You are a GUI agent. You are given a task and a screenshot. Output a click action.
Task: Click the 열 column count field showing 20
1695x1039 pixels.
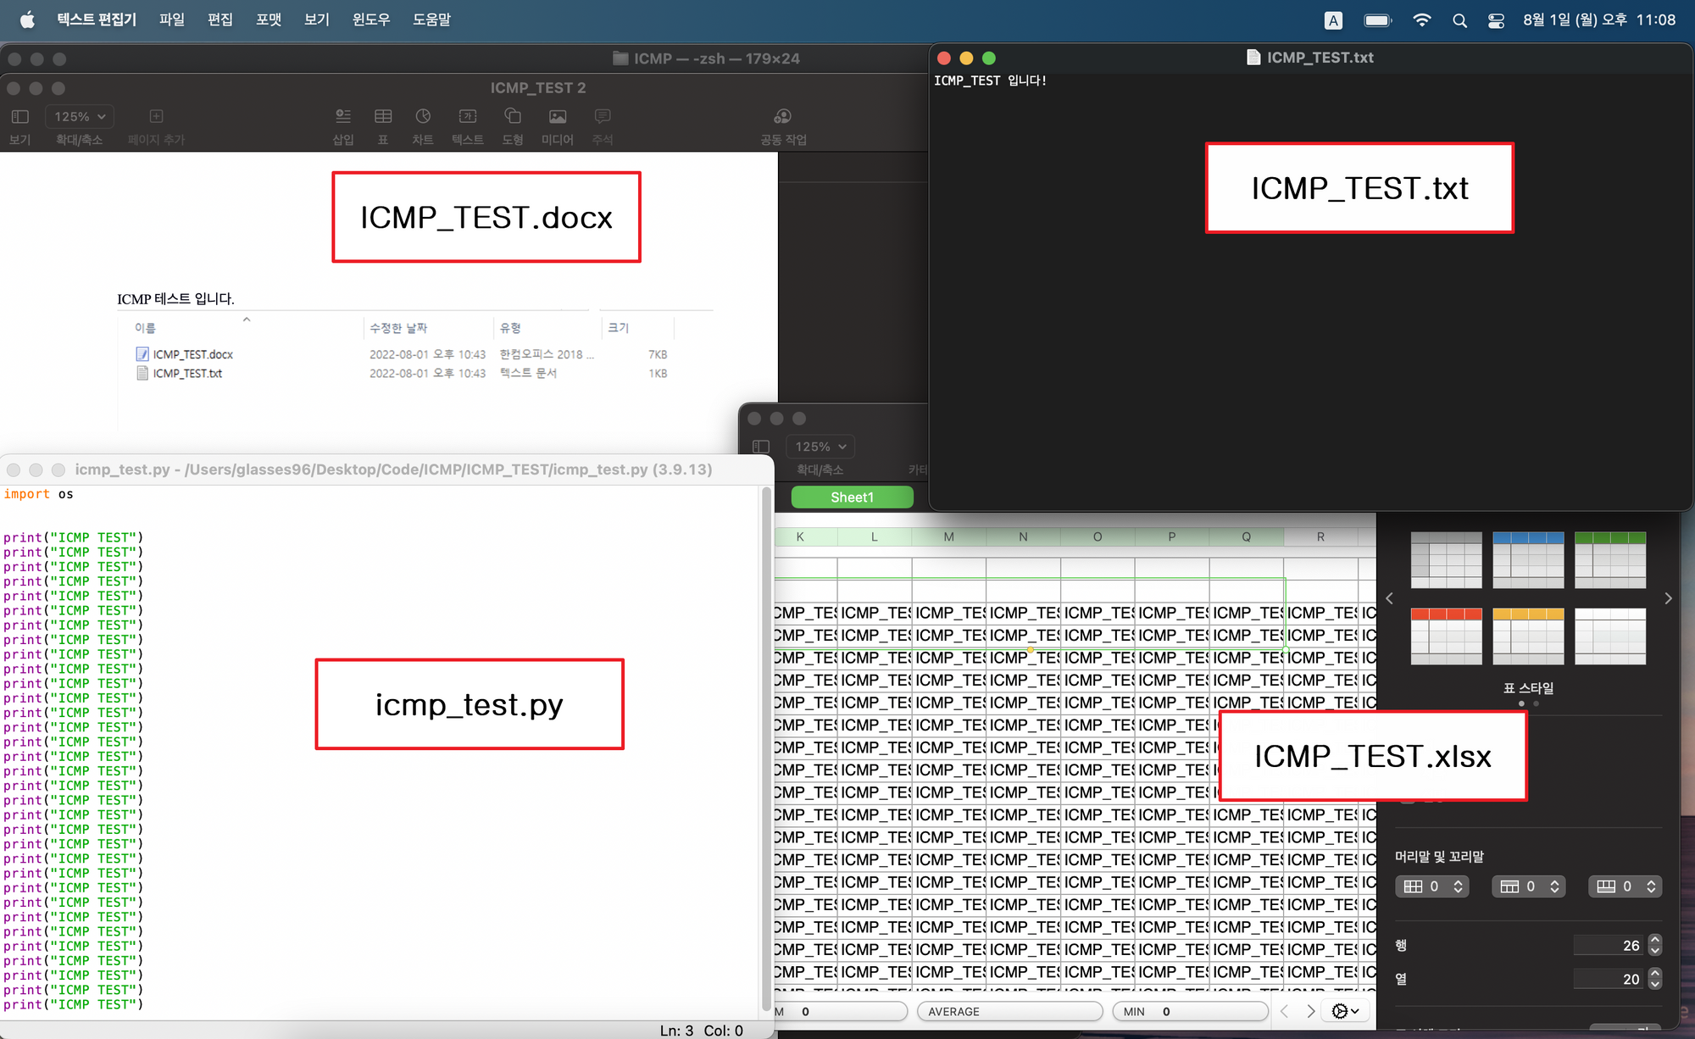click(1609, 979)
